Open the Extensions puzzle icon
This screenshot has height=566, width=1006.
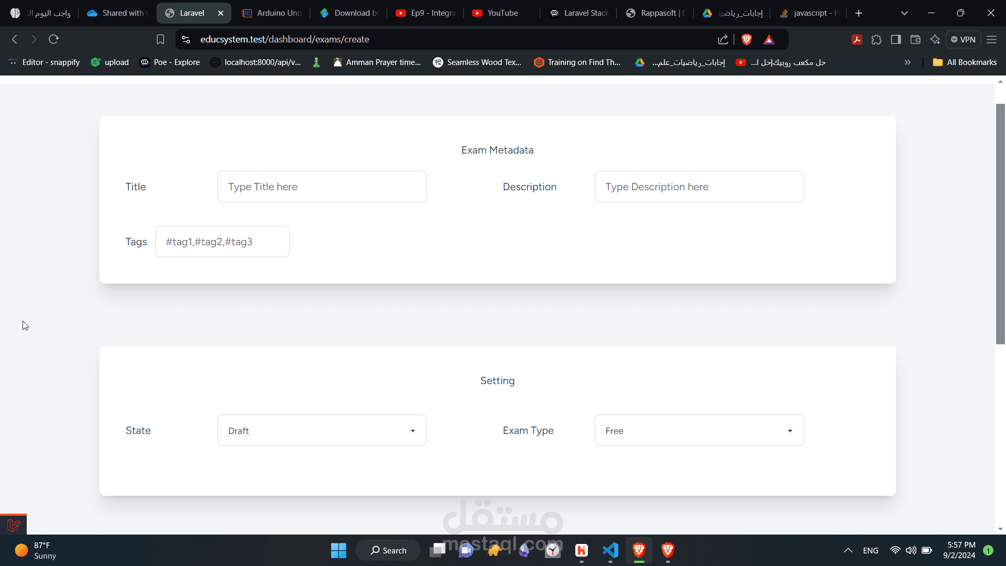[877, 39]
